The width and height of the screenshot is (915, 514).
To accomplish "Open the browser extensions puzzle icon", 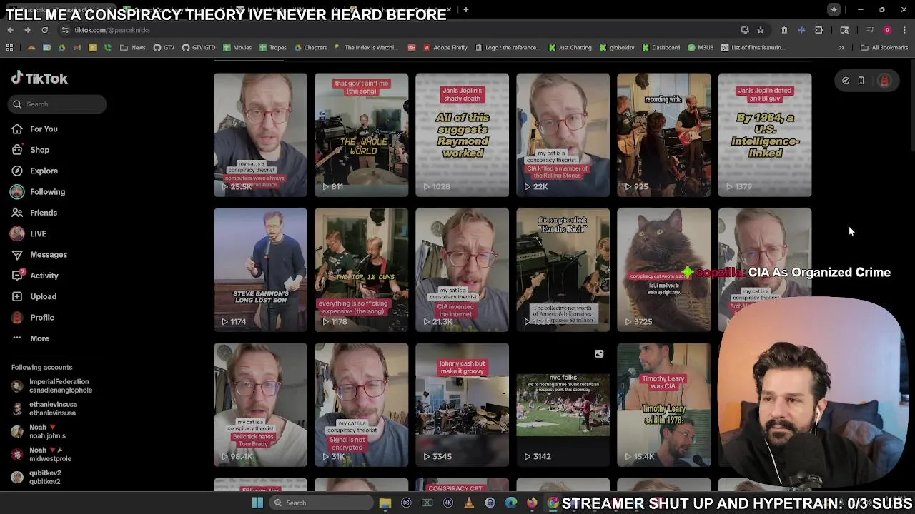I will [x=818, y=30].
